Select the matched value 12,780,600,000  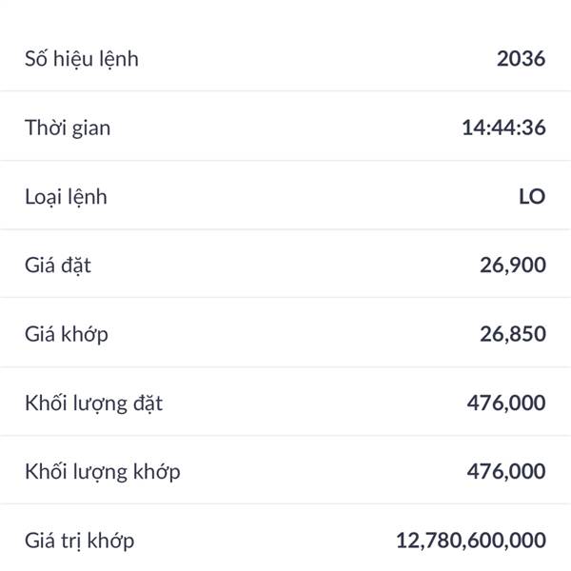471,540
